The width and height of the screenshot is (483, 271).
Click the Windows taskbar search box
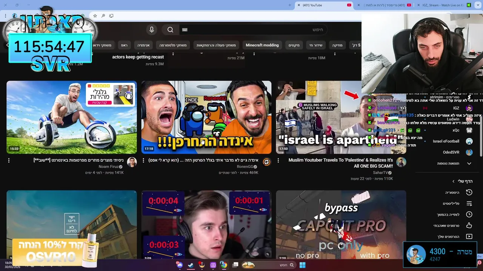tap(269, 265)
